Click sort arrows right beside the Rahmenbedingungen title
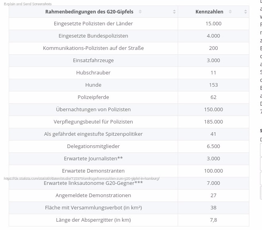This screenshot has width=262, height=230. point(140,12)
